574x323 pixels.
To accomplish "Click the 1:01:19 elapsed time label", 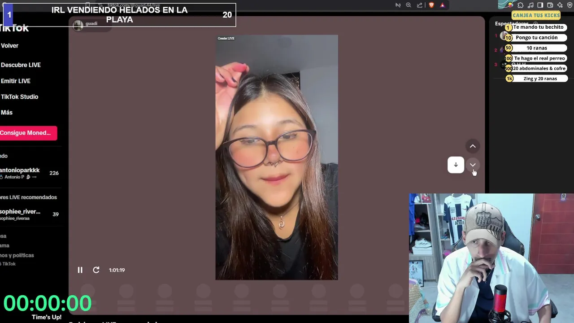I will pyautogui.click(x=117, y=270).
